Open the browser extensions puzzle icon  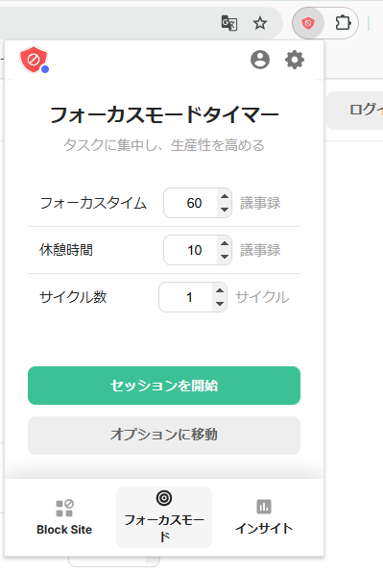coord(343,23)
